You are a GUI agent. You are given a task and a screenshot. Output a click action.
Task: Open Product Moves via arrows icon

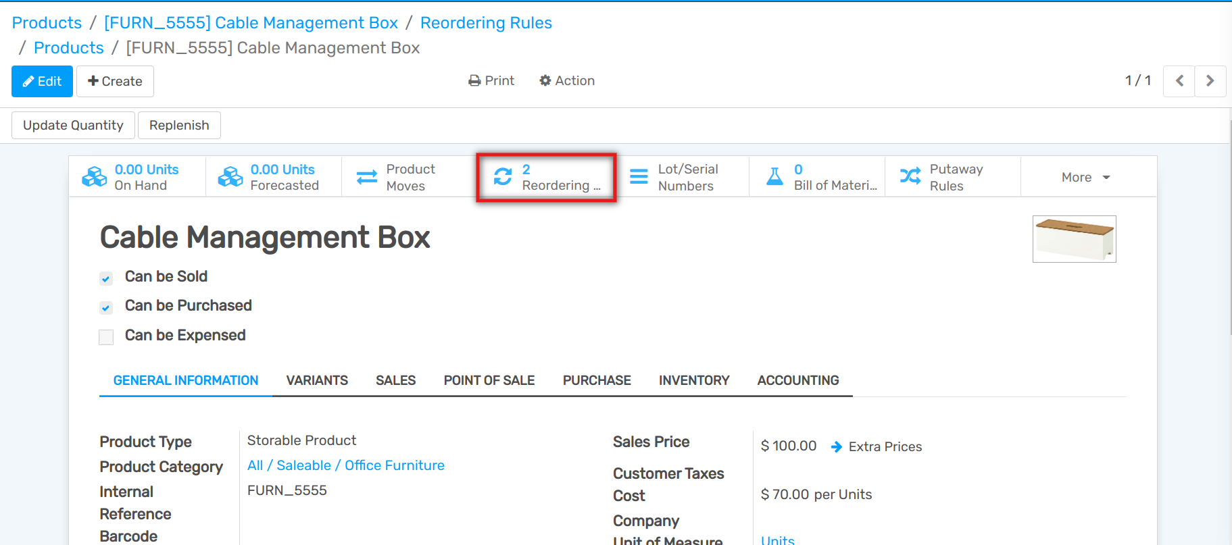[x=367, y=177]
